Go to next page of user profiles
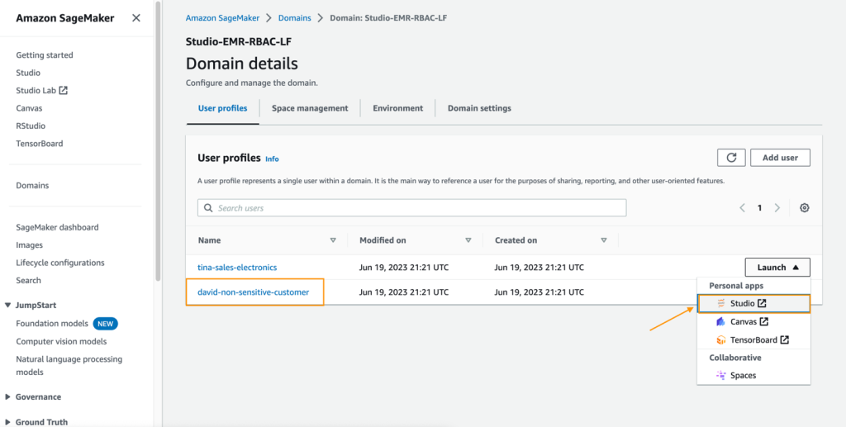This screenshot has height=427, width=846. click(777, 207)
